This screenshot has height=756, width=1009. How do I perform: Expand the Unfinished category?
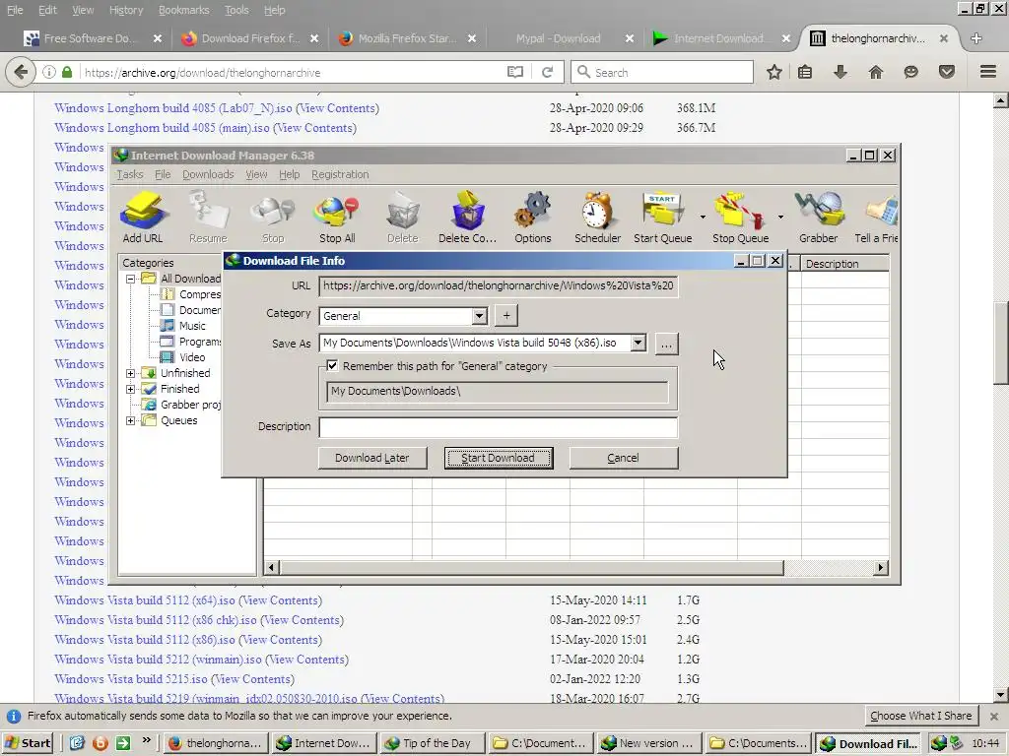131,373
